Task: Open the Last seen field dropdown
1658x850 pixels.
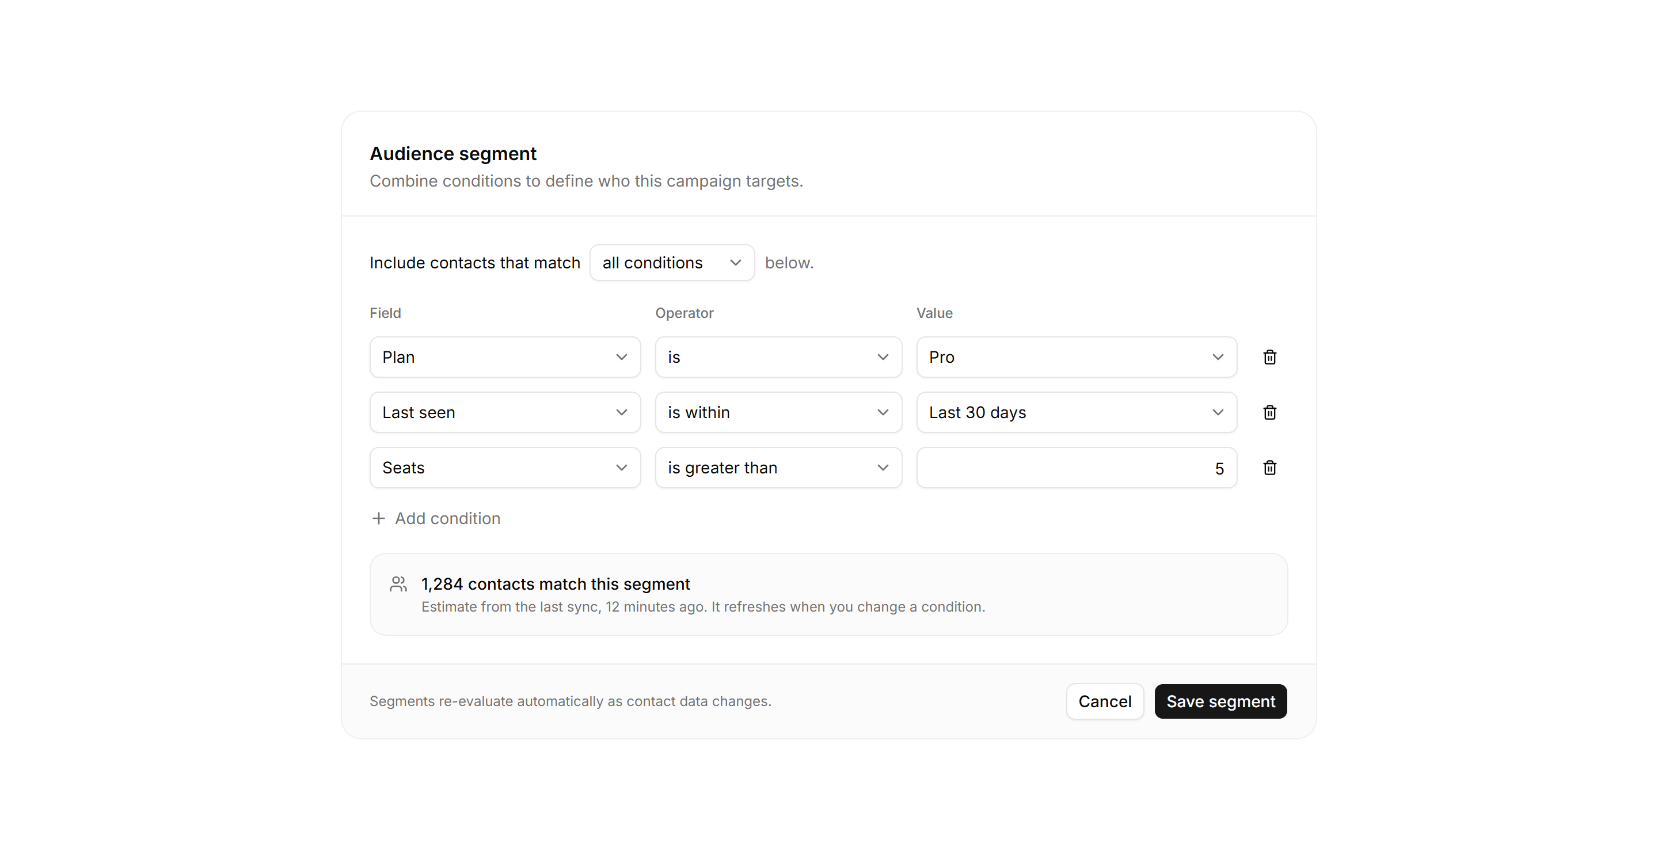Action: (505, 412)
